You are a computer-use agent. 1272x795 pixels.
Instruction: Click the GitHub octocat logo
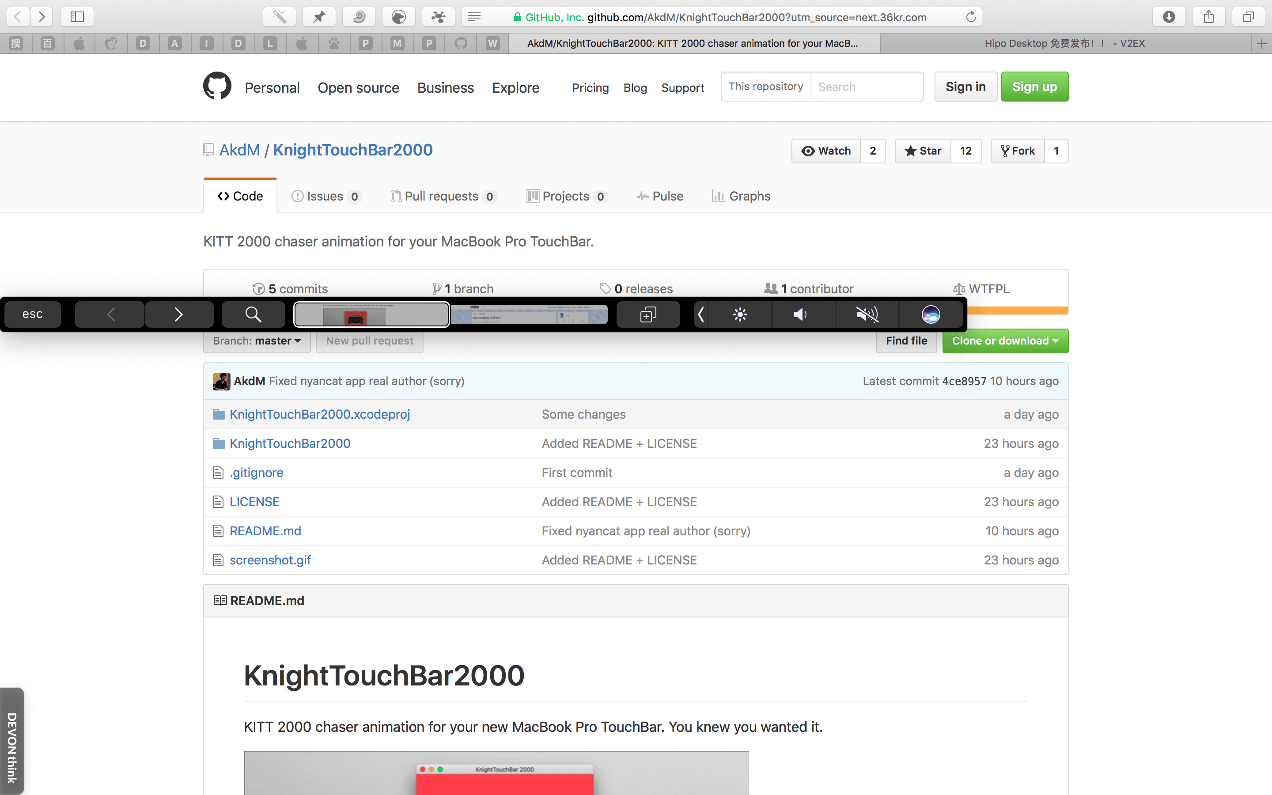coord(217,86)
